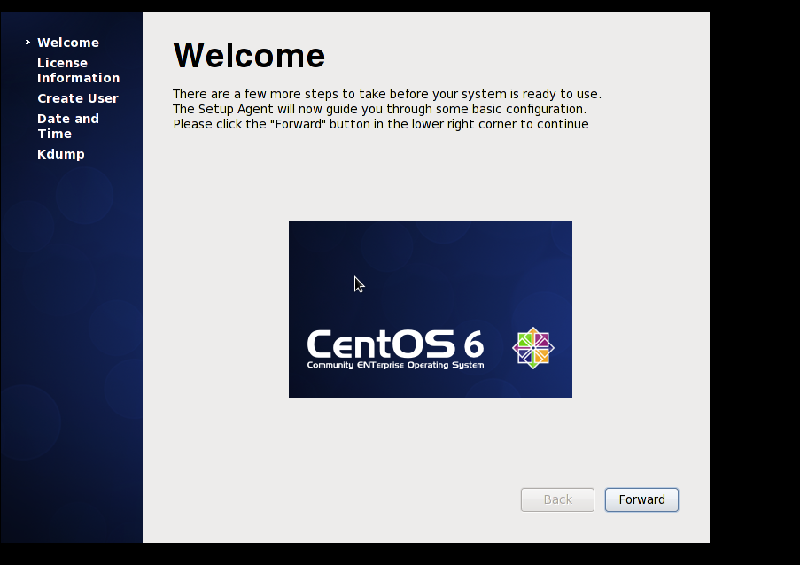800x565 pixels.
Task: Click the "Setup Agent will now guide you" line
Action: click(x=379, y=109)
